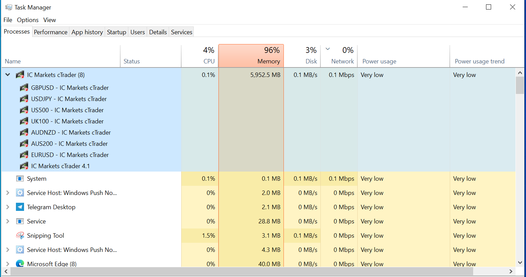This screenshot has height=277, width=526.
Task: Switch to the Performance tab
Action: tap(51, 32)
